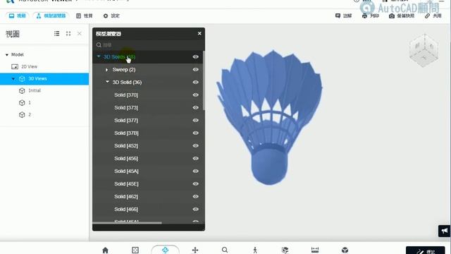Collapse the 3D Views tree node
The height and width of the screenshot is (254, 451).
(13, 78)
